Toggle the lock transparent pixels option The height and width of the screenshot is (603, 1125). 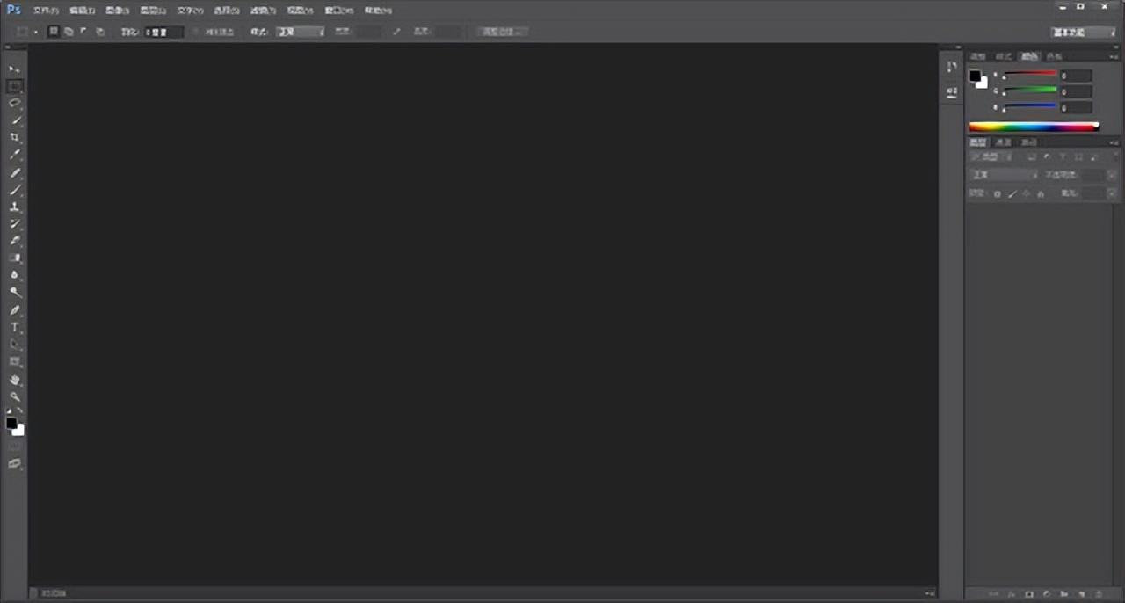997,193
